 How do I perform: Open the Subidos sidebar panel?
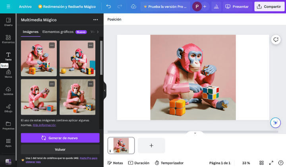(x=8, y=91)
